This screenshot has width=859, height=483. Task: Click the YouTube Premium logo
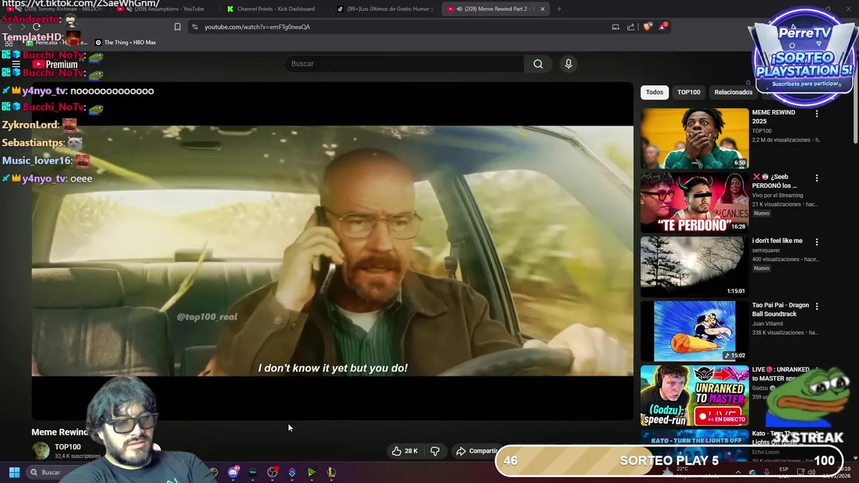pyautogui.click(x=55, y=64)
